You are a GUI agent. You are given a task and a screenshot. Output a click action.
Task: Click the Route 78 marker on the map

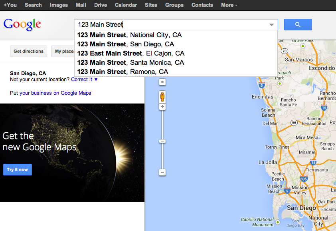pos(285,51)
